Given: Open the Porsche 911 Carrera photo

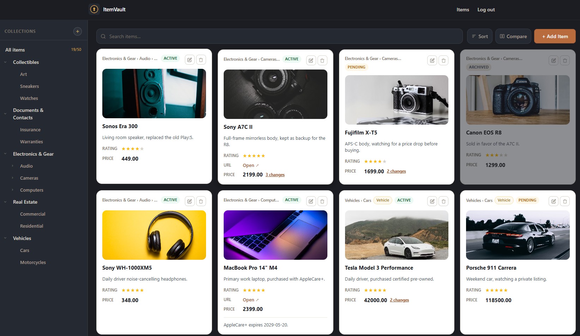Looking at the screenshot, I should coord(518,235).
